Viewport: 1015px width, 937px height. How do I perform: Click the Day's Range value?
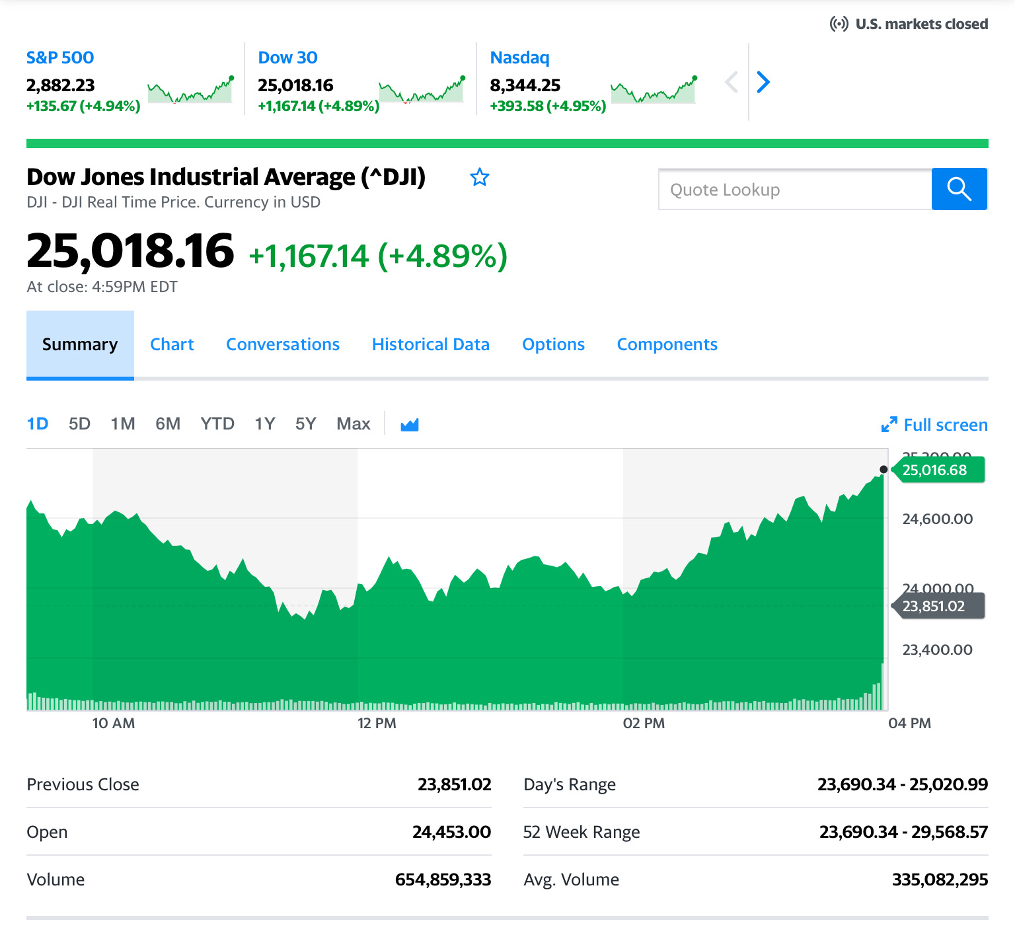pyautogui.click(x=903, y=784)
